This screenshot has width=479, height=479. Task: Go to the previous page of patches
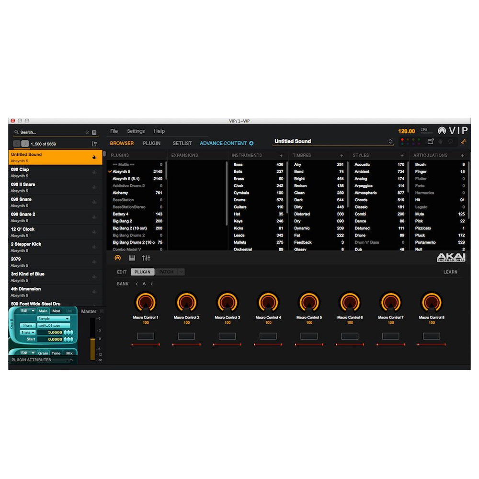(x=17, y=144)
